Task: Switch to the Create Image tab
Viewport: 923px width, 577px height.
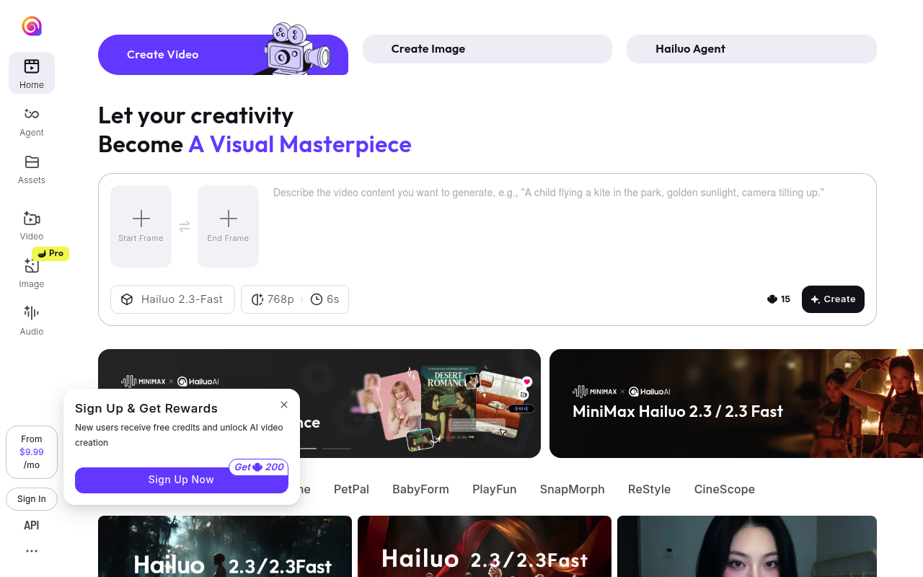Action: [x=487, y=49]
